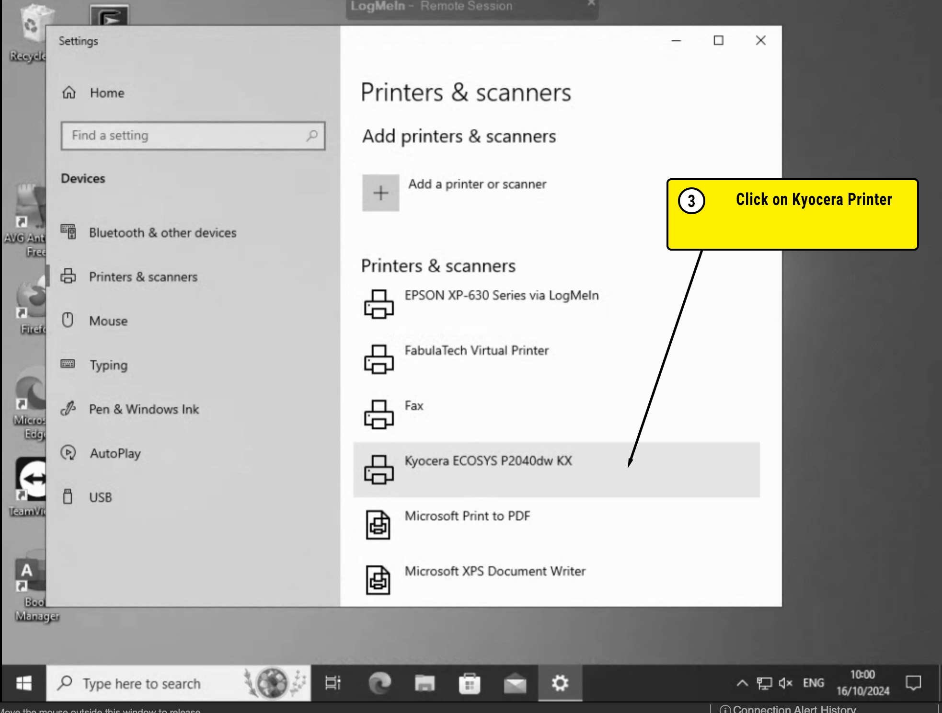Image resolution: width=942 pixels, height=713 pixels.
Task: Click the Bluetooth devices sidebar icon
Action: point(68,232)
